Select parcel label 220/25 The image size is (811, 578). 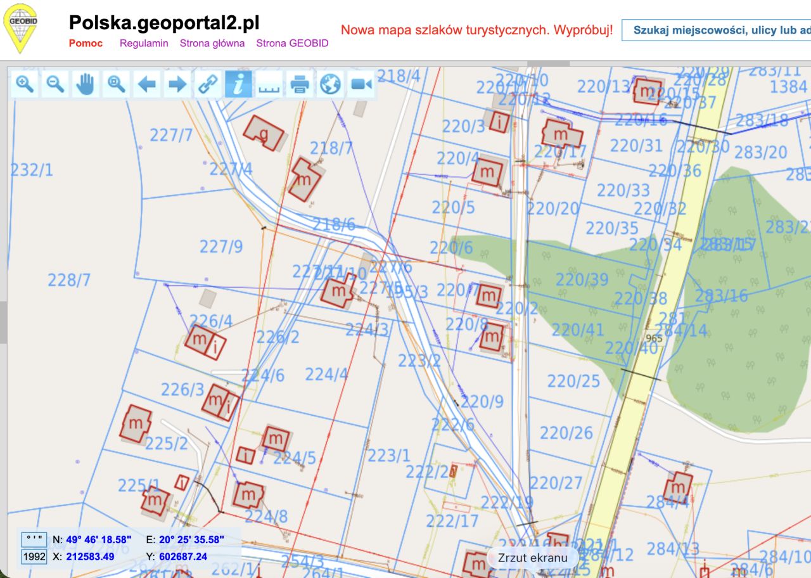pyautogui.click(x=573, y=381)
